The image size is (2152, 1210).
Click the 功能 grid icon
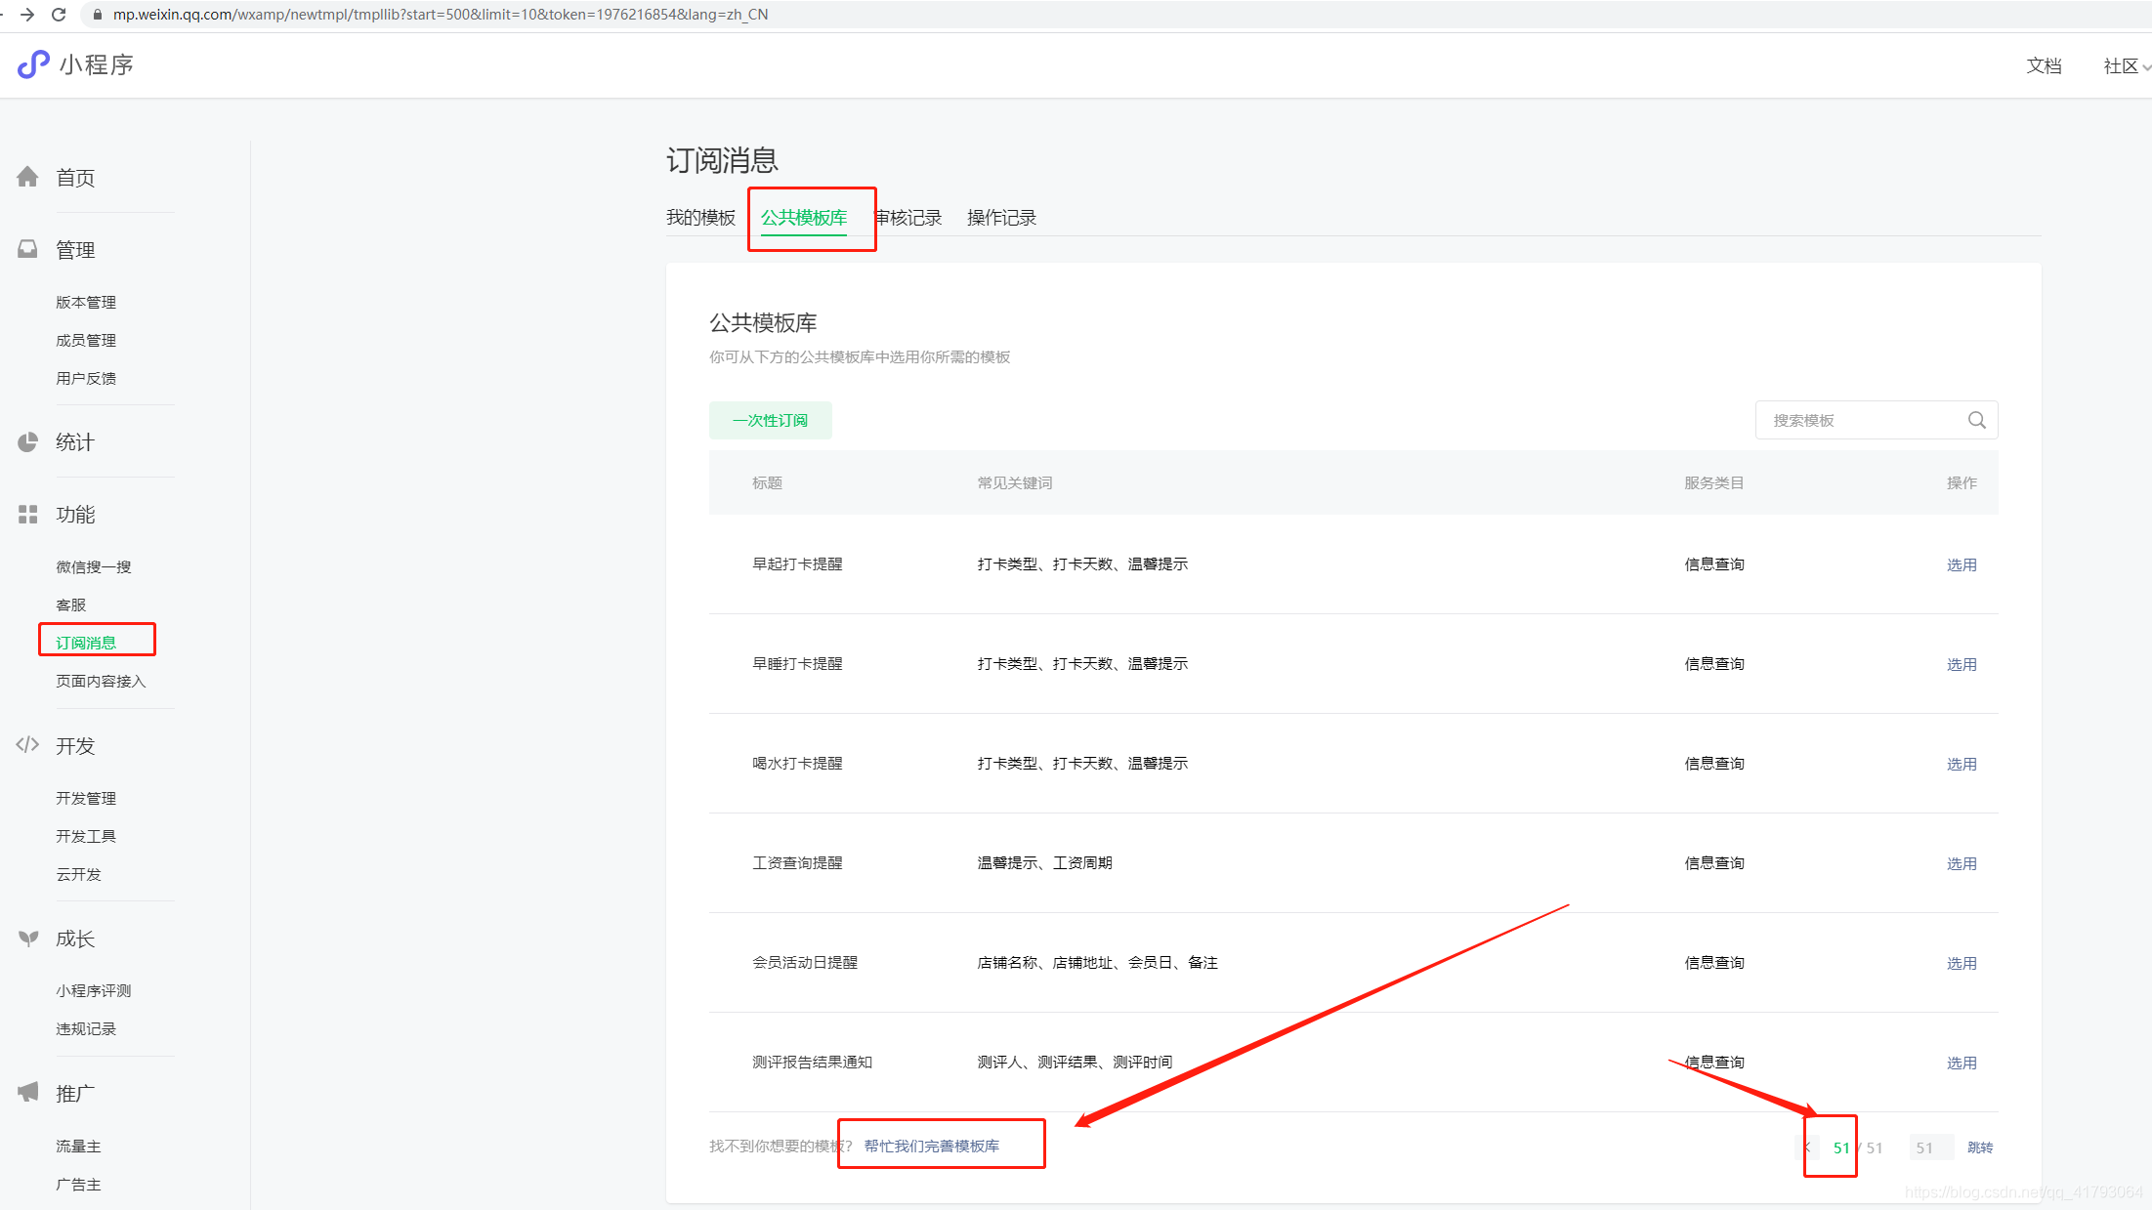[x=27, y=514]
